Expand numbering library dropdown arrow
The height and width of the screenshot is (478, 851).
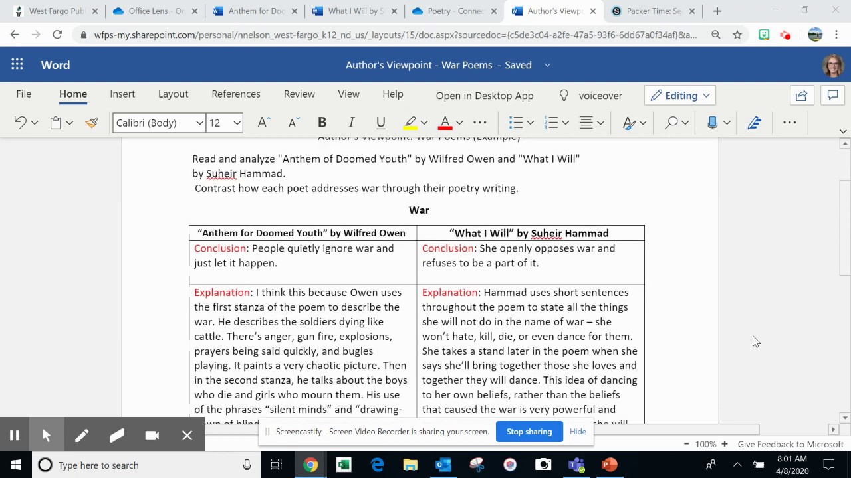click(565, 123)
